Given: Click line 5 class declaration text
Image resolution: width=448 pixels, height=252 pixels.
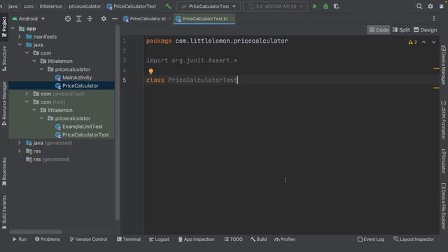Looking at the screenshot, I should coord(192,80).
